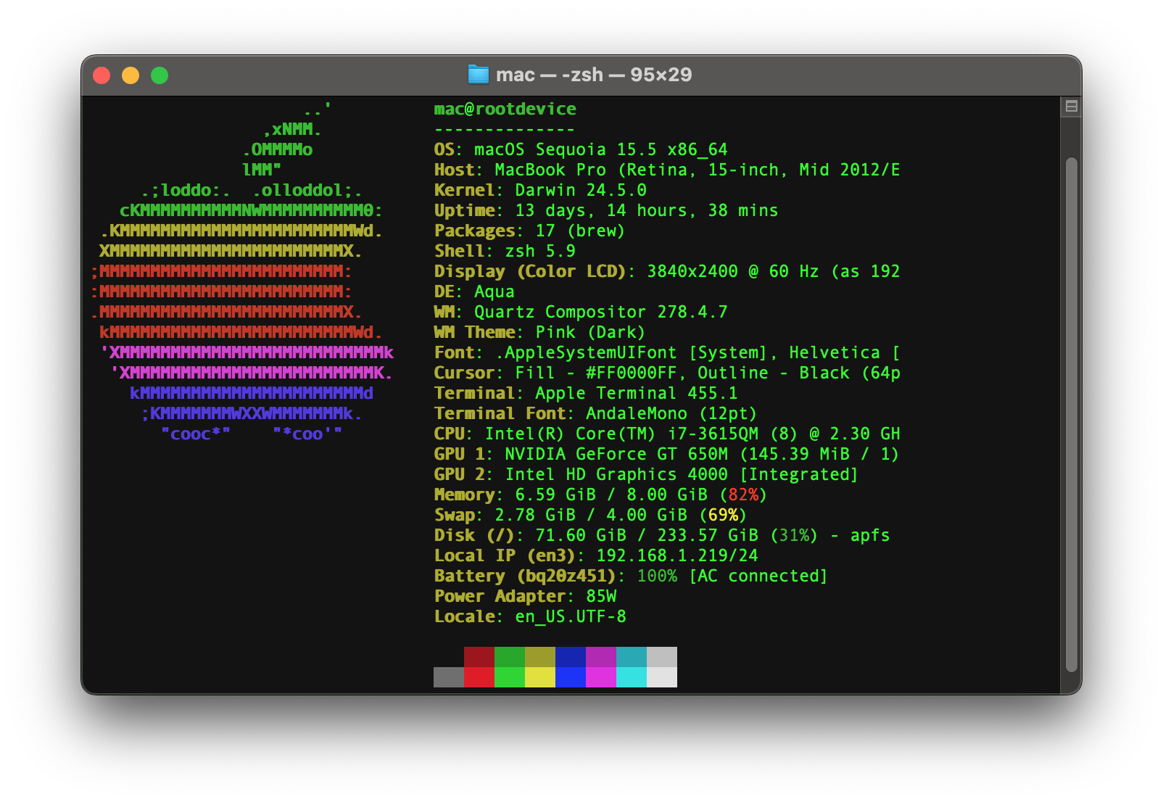Screen dimensions: 1163x802
Task: Click 'Terminal Font: AndaleMono (12pt)' line
Action: coord(595,413)
